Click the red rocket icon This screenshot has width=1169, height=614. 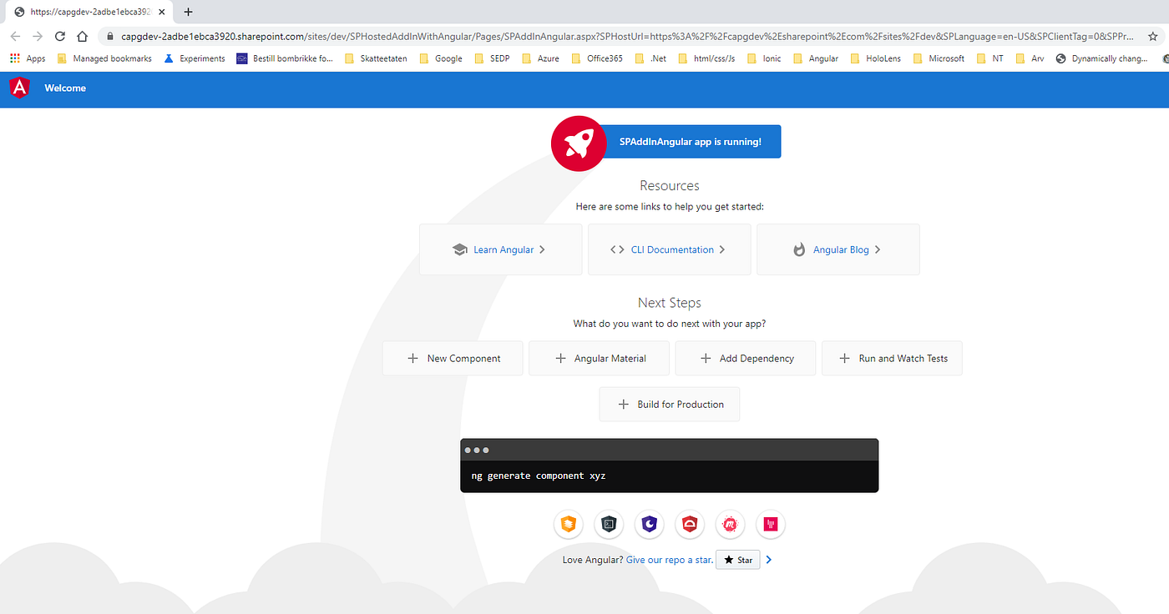(x=579, y=143)
